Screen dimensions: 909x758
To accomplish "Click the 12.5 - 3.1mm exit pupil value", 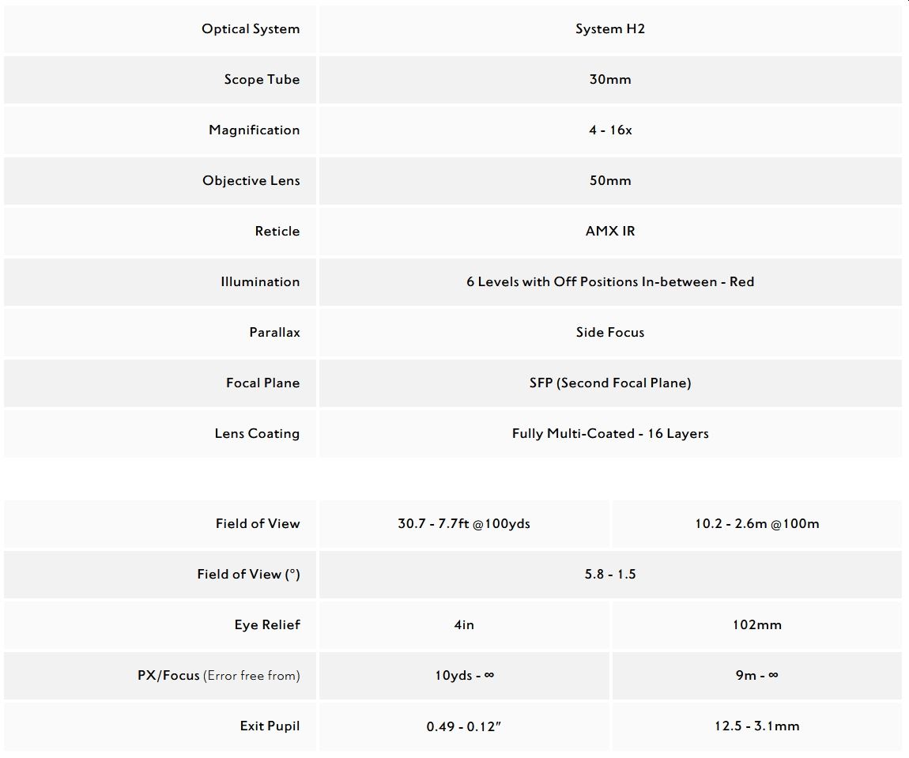I will (x=757, y=726).
